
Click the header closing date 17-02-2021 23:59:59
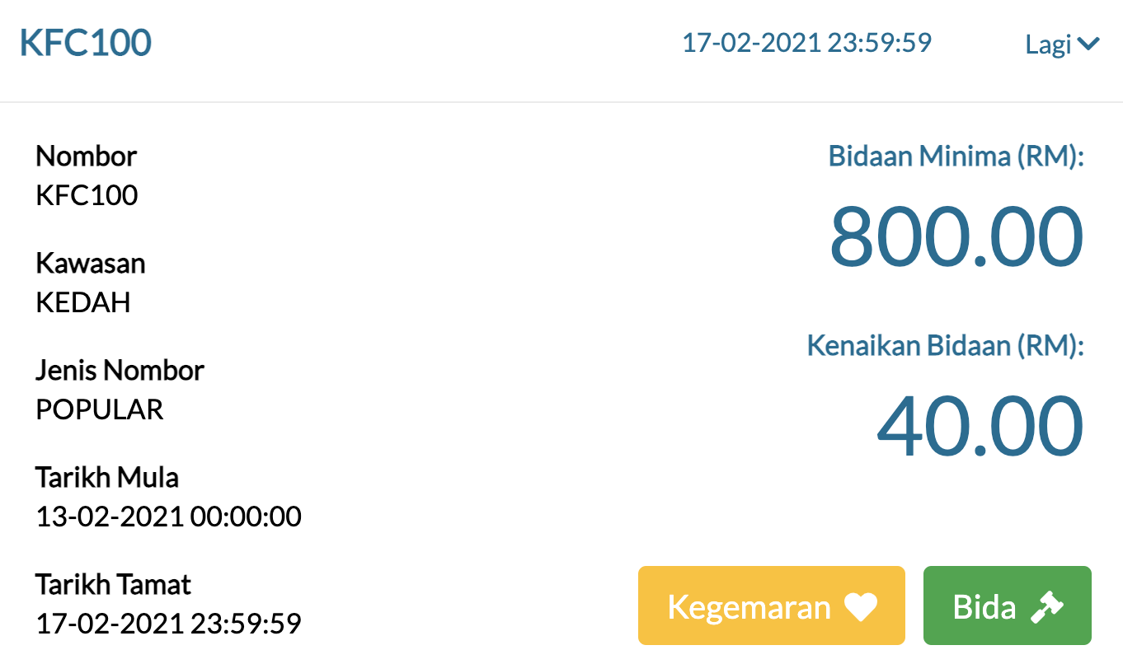click(x=806, y=43)
